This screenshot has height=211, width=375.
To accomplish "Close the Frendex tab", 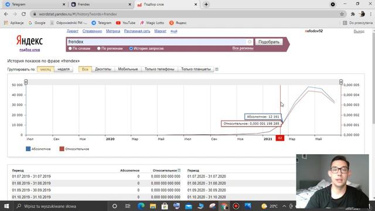I will 130,4.
